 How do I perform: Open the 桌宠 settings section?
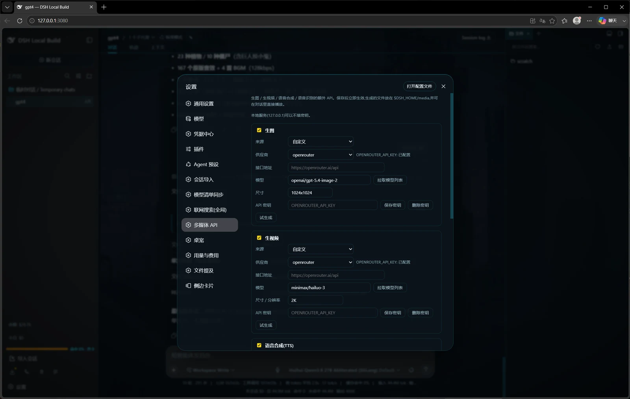[x=209, y=240]
